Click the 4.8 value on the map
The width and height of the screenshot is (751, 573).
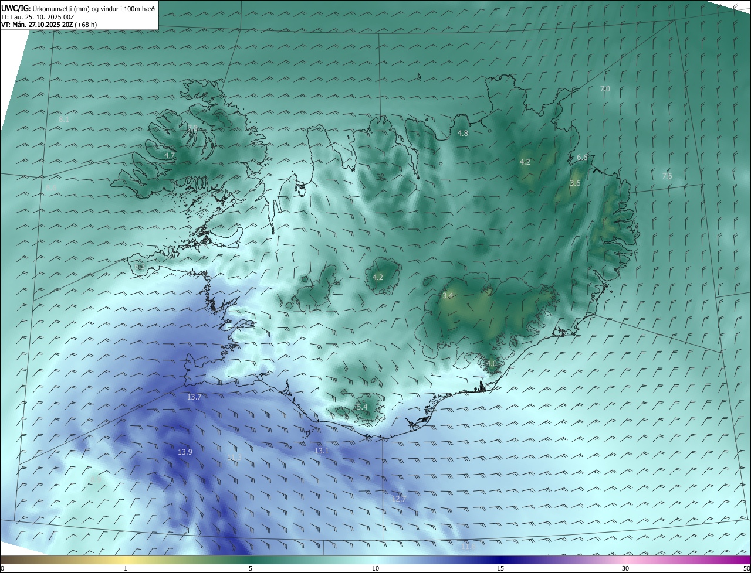(x=463, y=134)
